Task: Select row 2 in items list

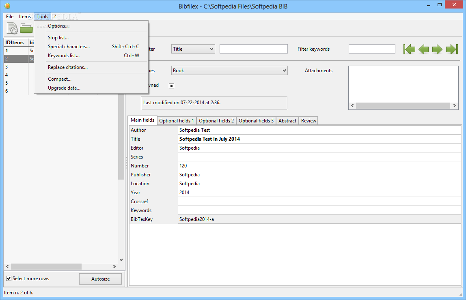Action: (19, 59)
